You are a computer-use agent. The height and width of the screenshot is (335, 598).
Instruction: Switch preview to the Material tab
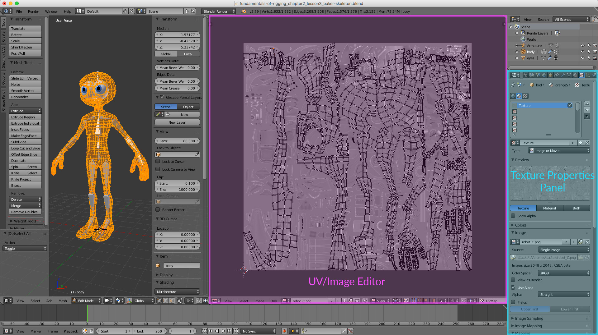pos(549,208)
